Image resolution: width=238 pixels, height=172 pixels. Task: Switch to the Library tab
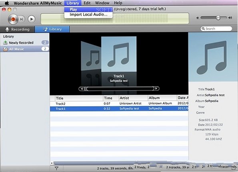point(52,29)
